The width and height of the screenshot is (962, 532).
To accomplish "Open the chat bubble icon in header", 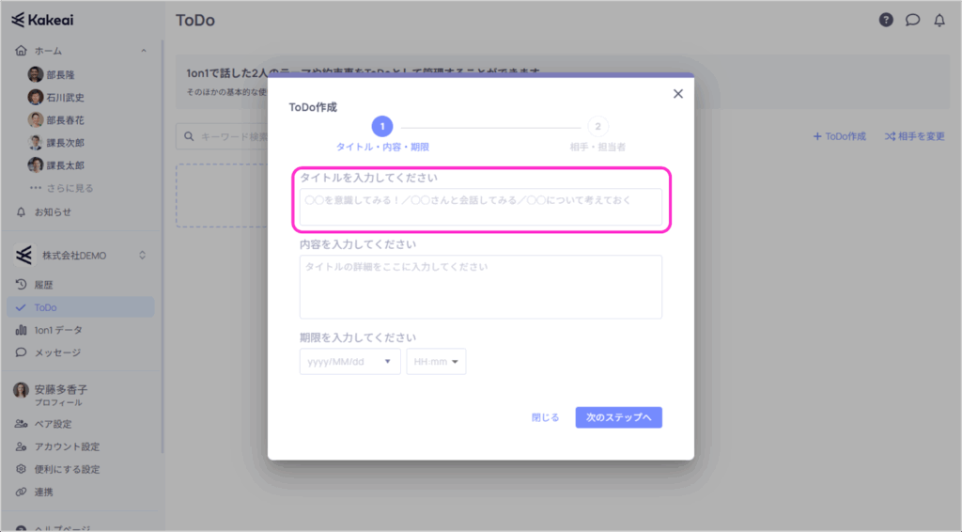I will pos(912,20).
